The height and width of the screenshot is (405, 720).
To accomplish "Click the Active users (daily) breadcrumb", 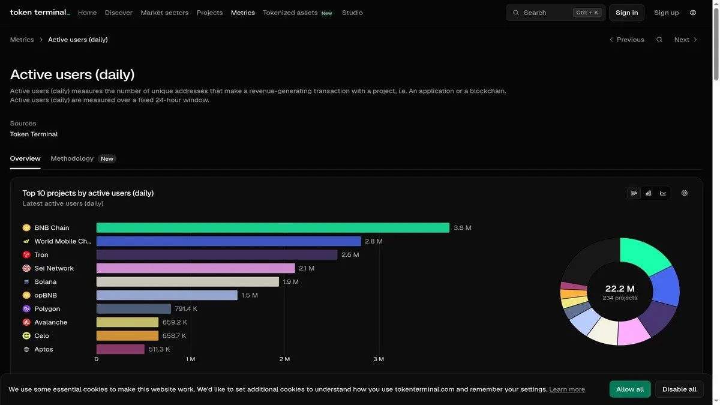I will click(x=78, y=40).
